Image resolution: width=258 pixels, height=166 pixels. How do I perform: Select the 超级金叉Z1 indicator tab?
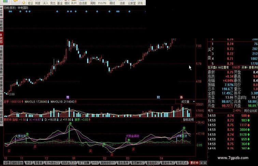pyautogui.click(x=69, y=163)
